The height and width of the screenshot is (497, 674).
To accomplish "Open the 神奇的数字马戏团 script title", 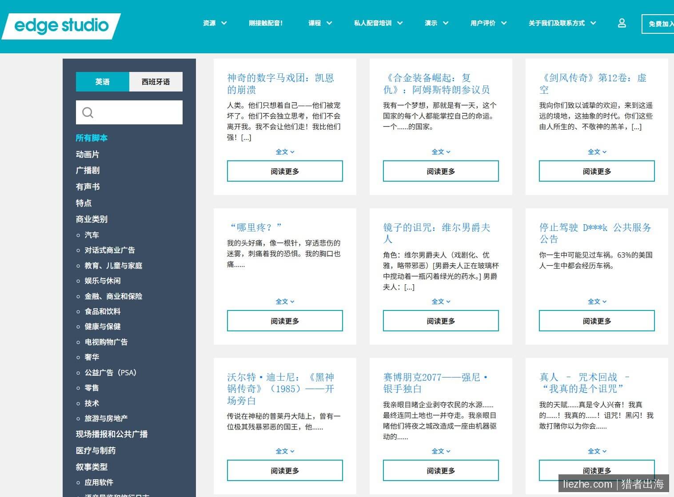I will (x=280, y=84).
